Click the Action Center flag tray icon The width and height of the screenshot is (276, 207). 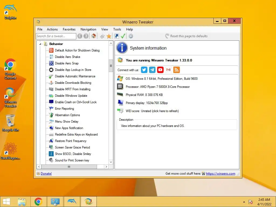coord(250,202)
